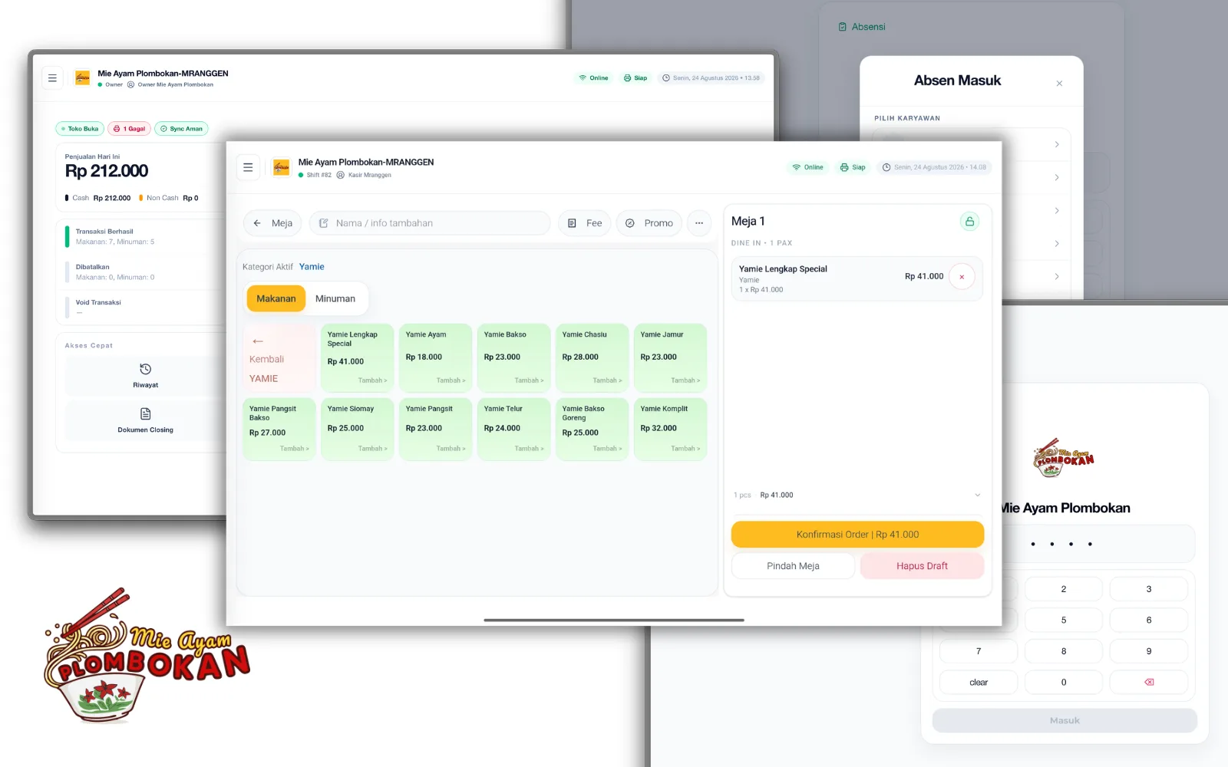
Task: Click Online status in front window
Action: [x=807, y=167]
